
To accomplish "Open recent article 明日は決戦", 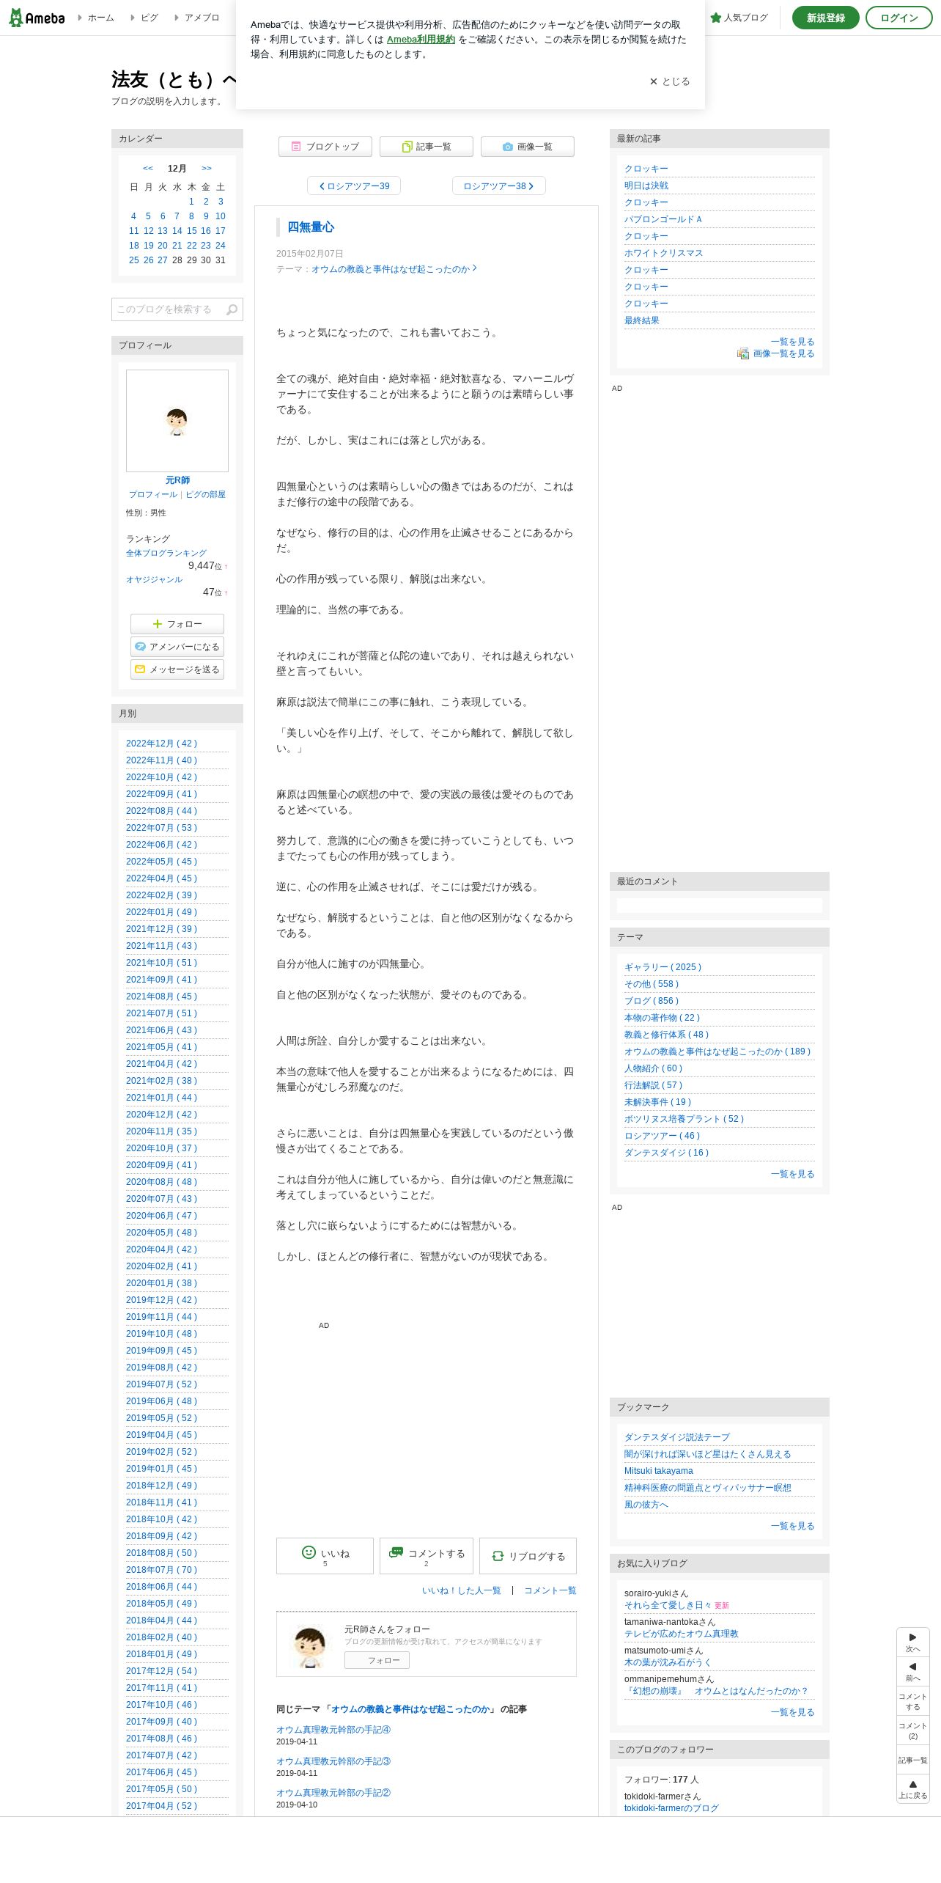I will tap(646, 186).
